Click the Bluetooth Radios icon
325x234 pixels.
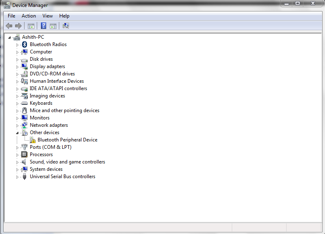25,44
